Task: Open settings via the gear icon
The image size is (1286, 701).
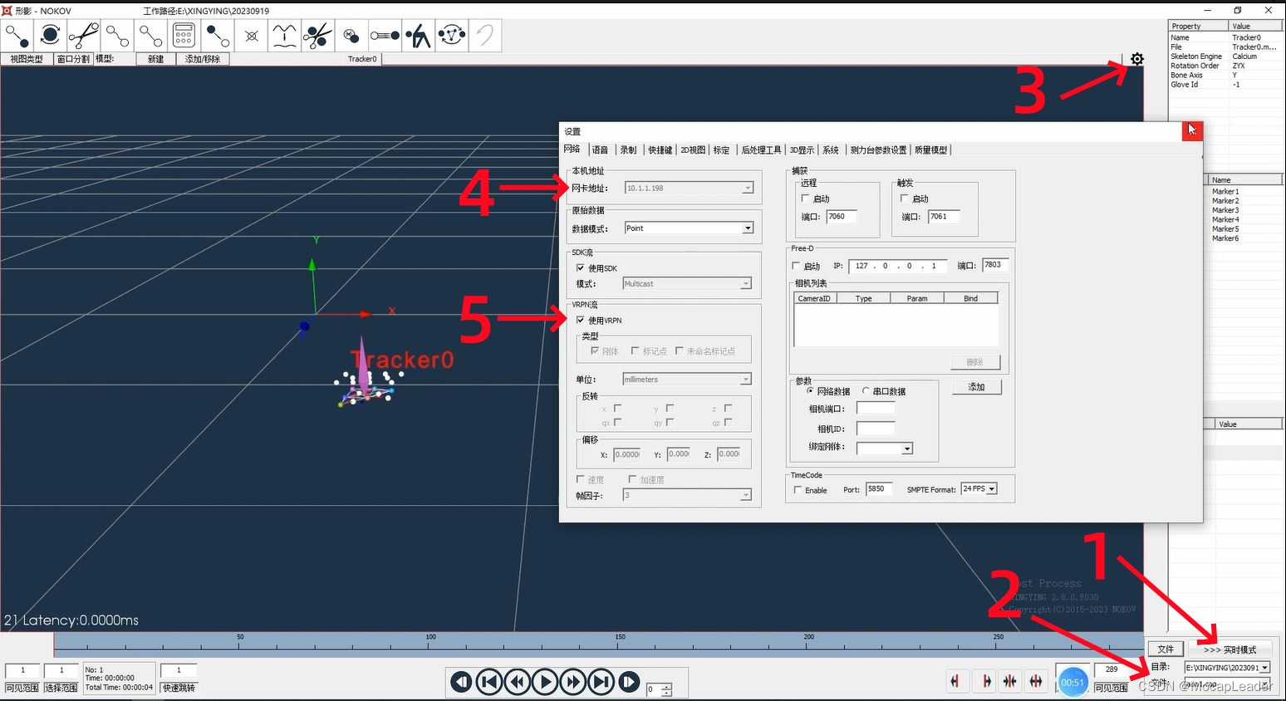Action: coord(1137,59)
